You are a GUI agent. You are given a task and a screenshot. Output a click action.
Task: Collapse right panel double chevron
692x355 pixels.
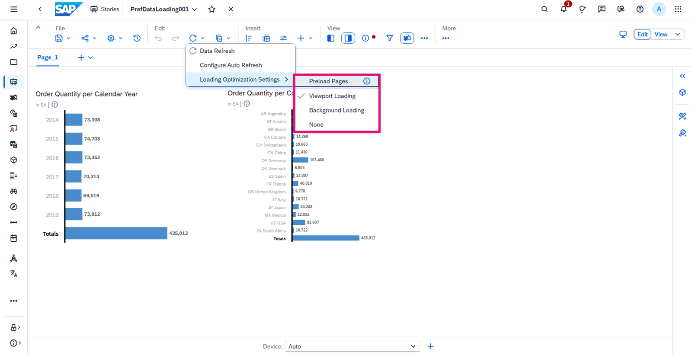click(x=682, y=76)
